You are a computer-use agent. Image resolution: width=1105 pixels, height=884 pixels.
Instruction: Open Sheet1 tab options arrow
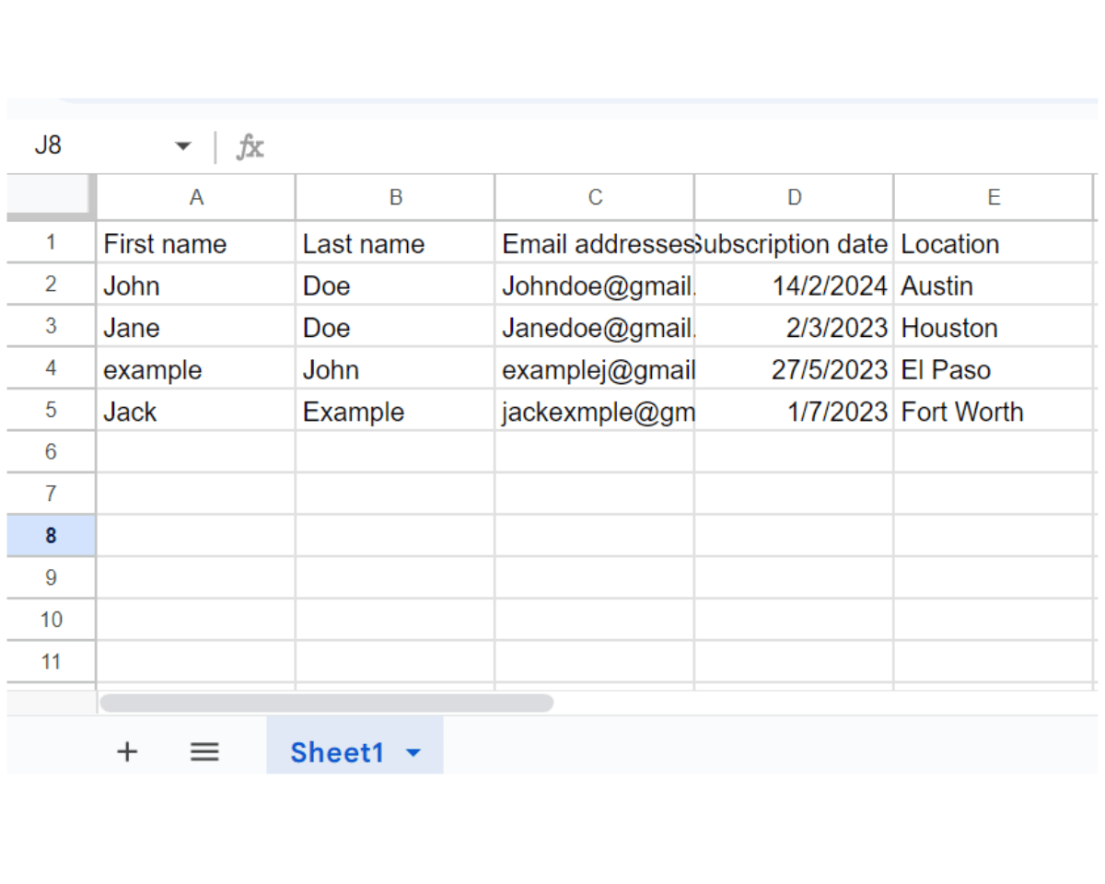click(x=413, y=753)
